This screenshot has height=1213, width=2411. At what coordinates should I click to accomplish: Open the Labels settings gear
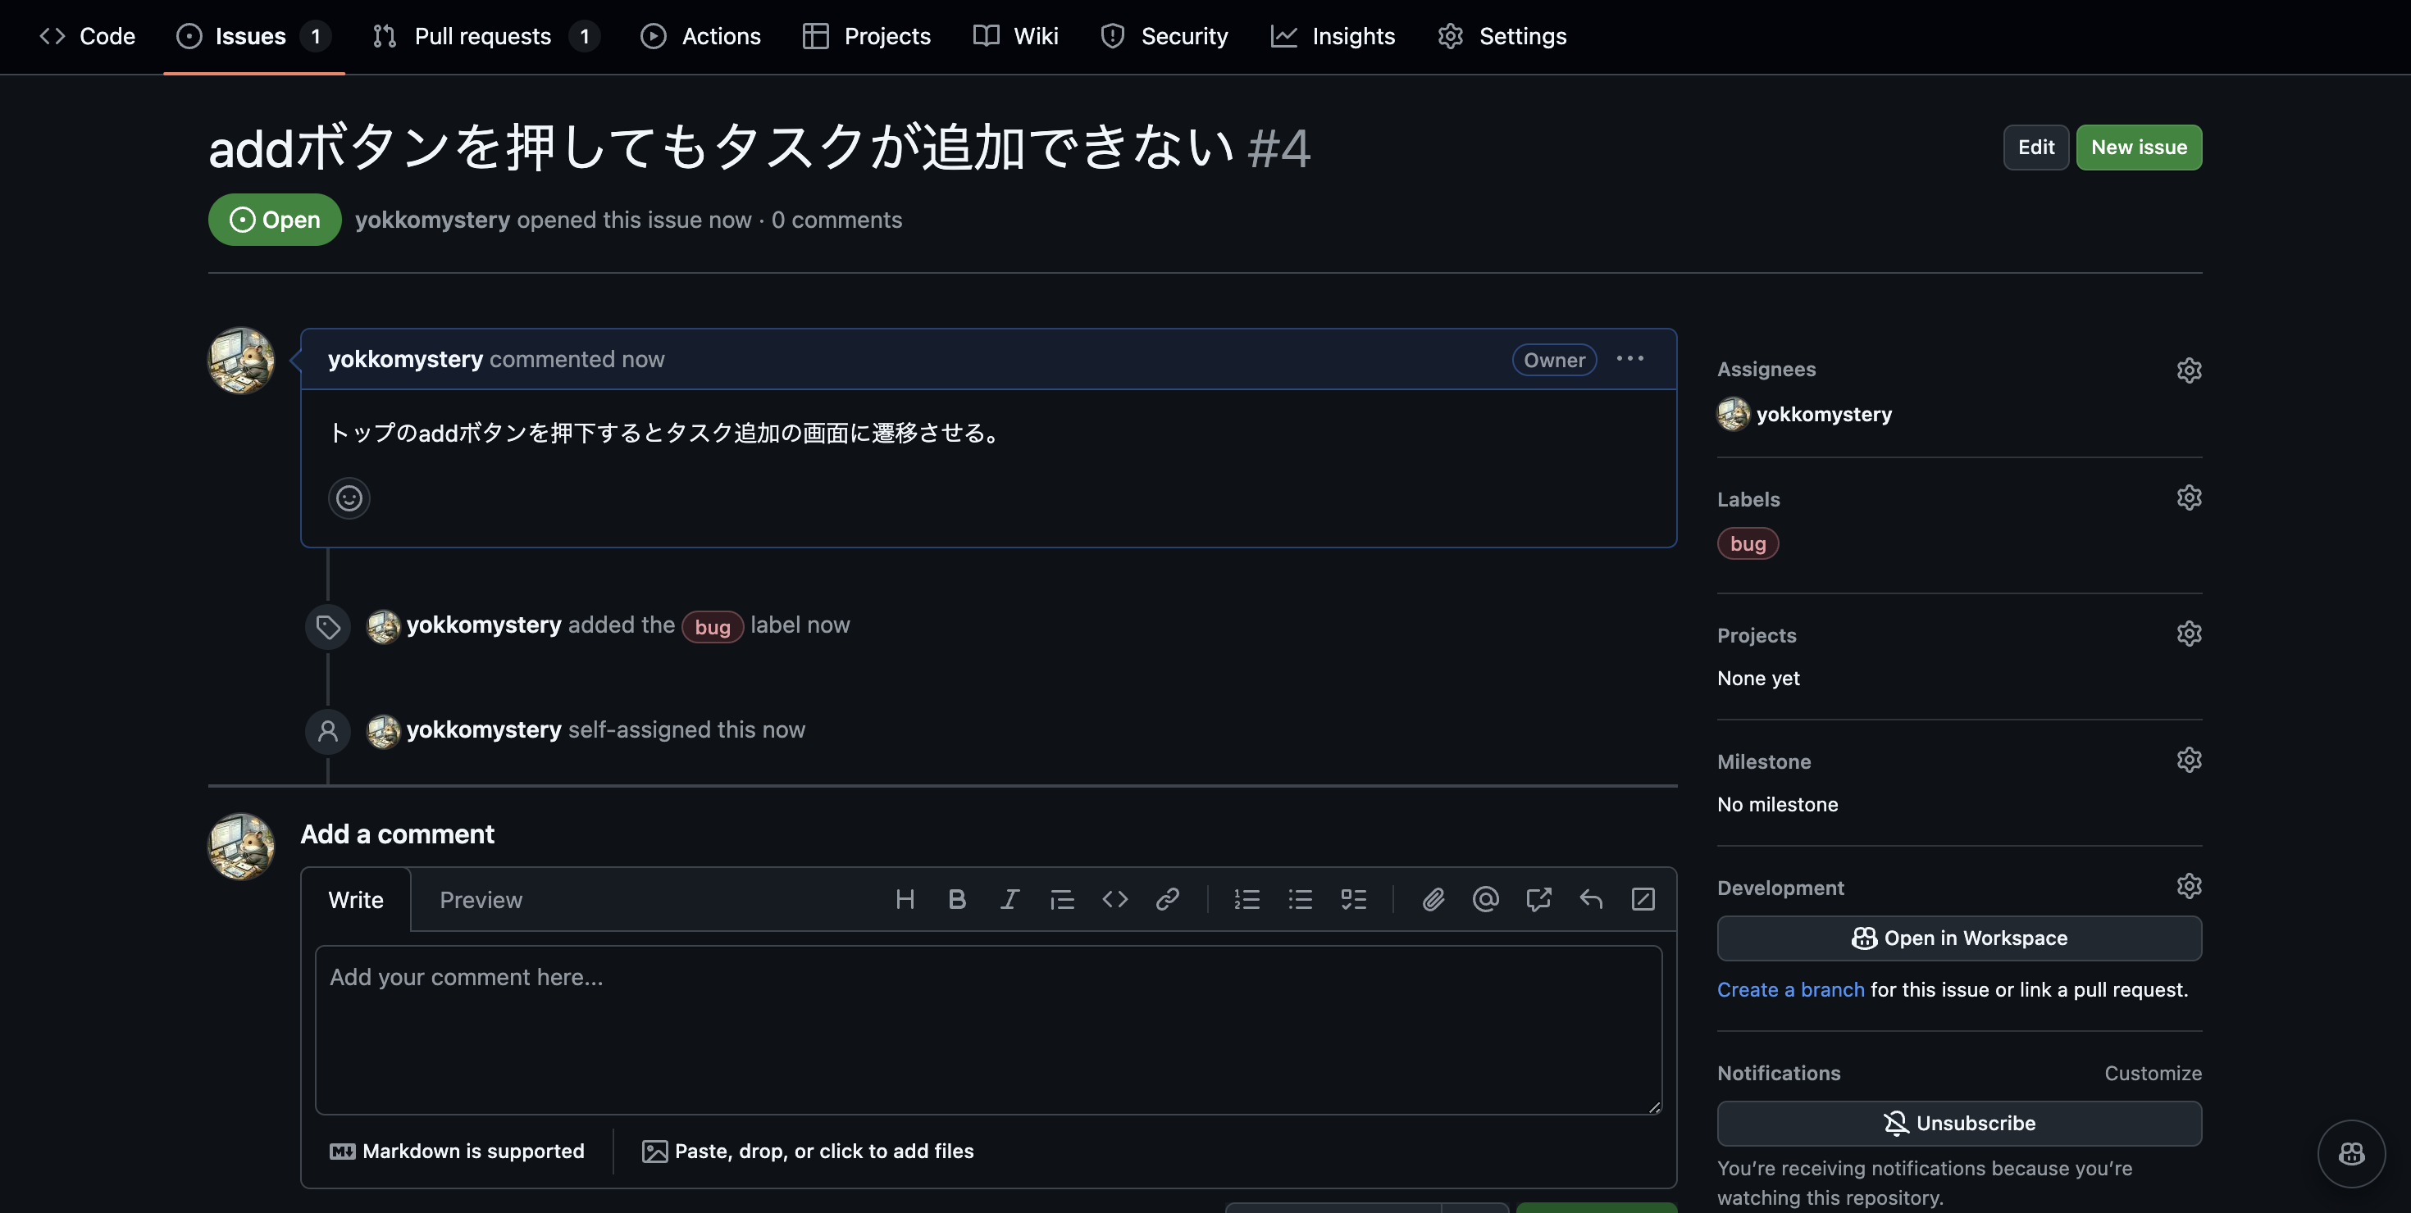(x=2190, y=497)
